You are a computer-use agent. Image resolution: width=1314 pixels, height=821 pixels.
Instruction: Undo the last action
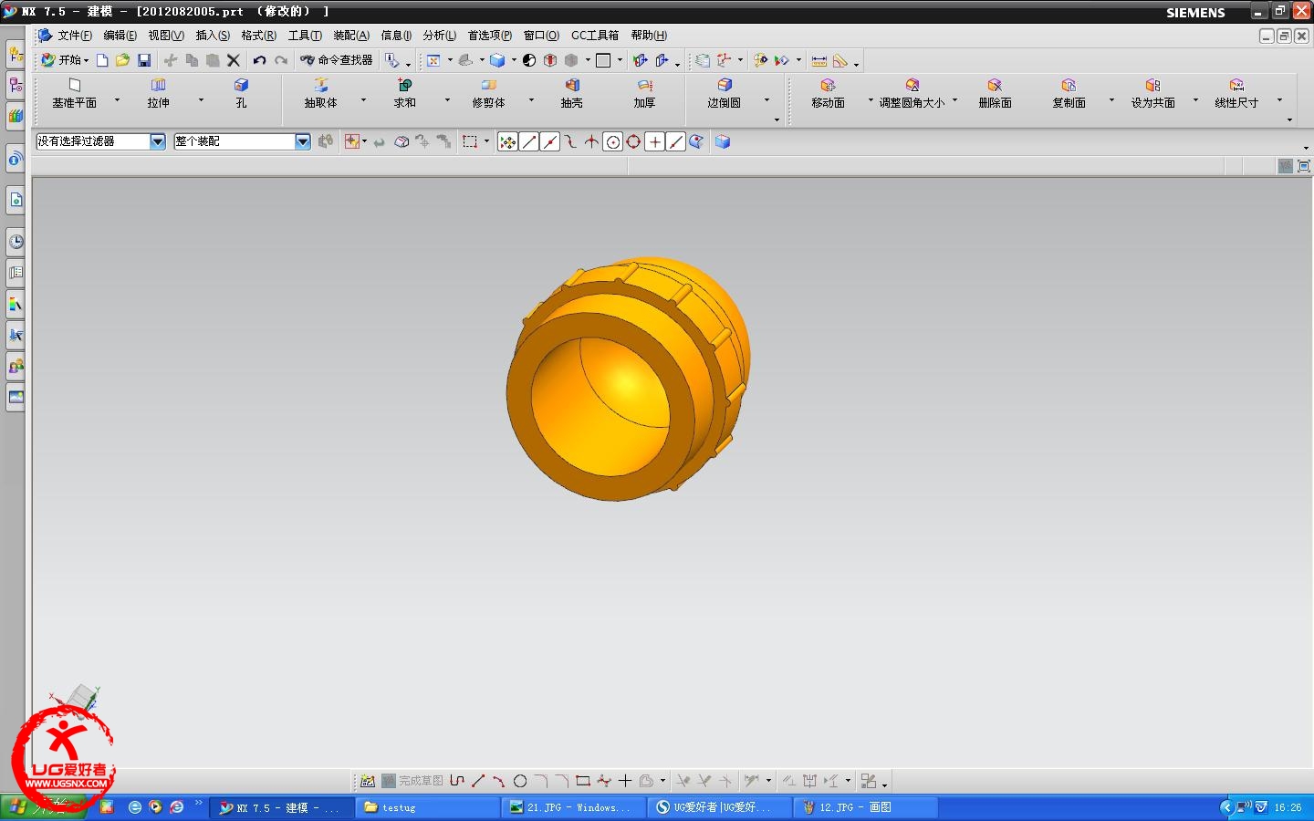point(260,60)
